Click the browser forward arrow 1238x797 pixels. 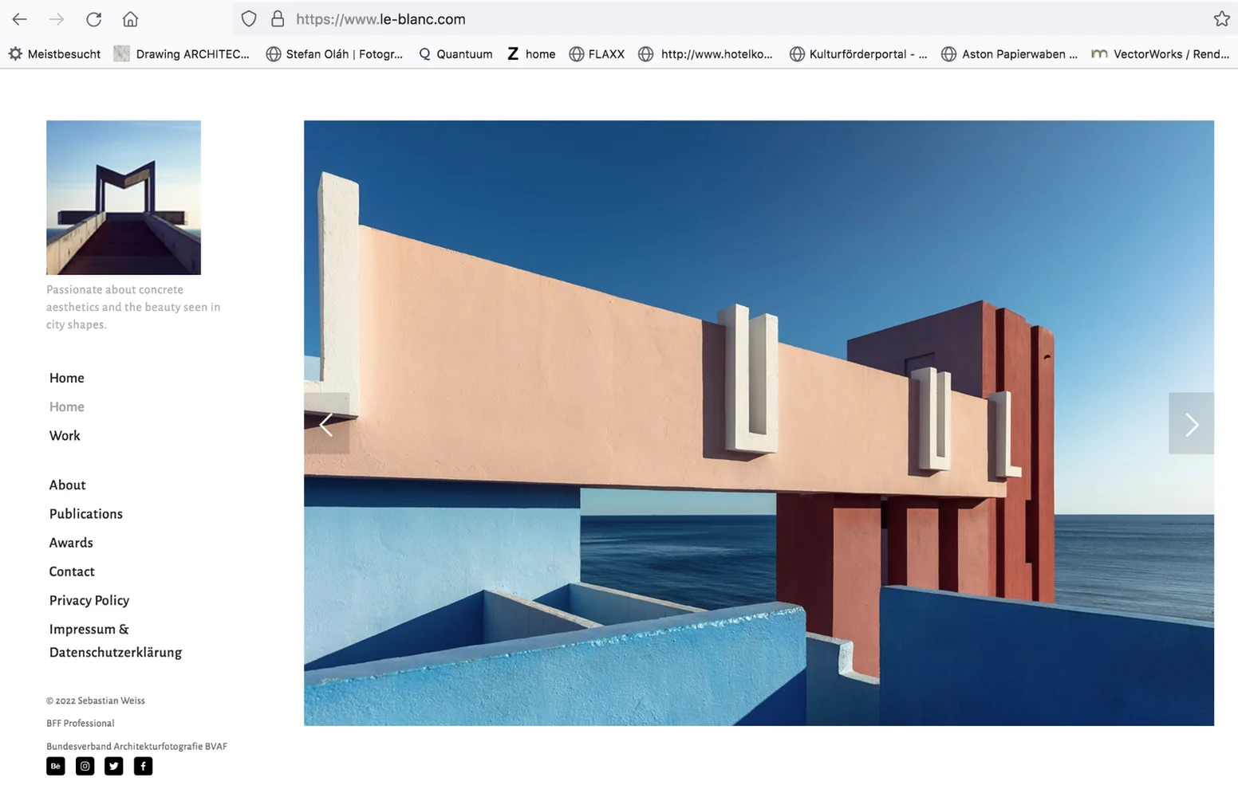click(x=57, y=19)
